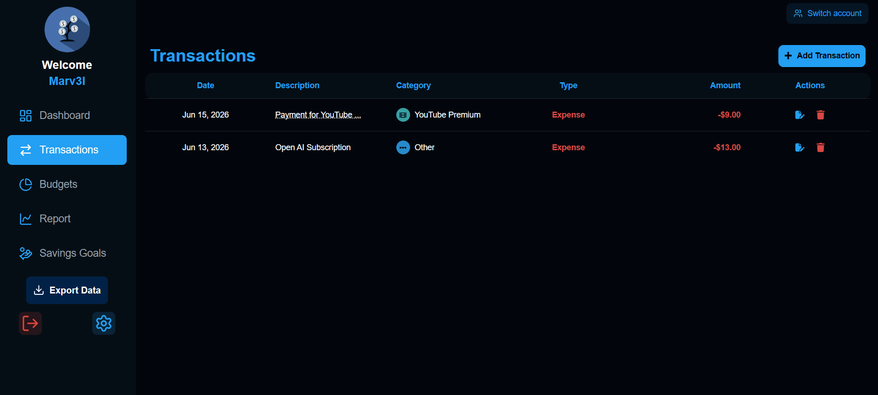
Task: Edit the YouTube Premium transaction
Action: pyautogui.click(x=799, y=115)
